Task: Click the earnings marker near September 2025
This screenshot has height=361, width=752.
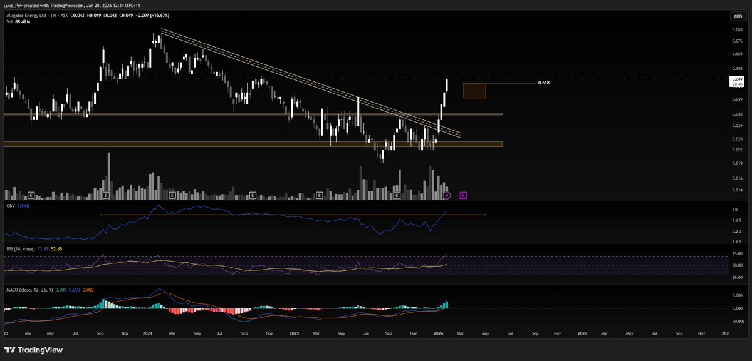Action: [397, 196]
